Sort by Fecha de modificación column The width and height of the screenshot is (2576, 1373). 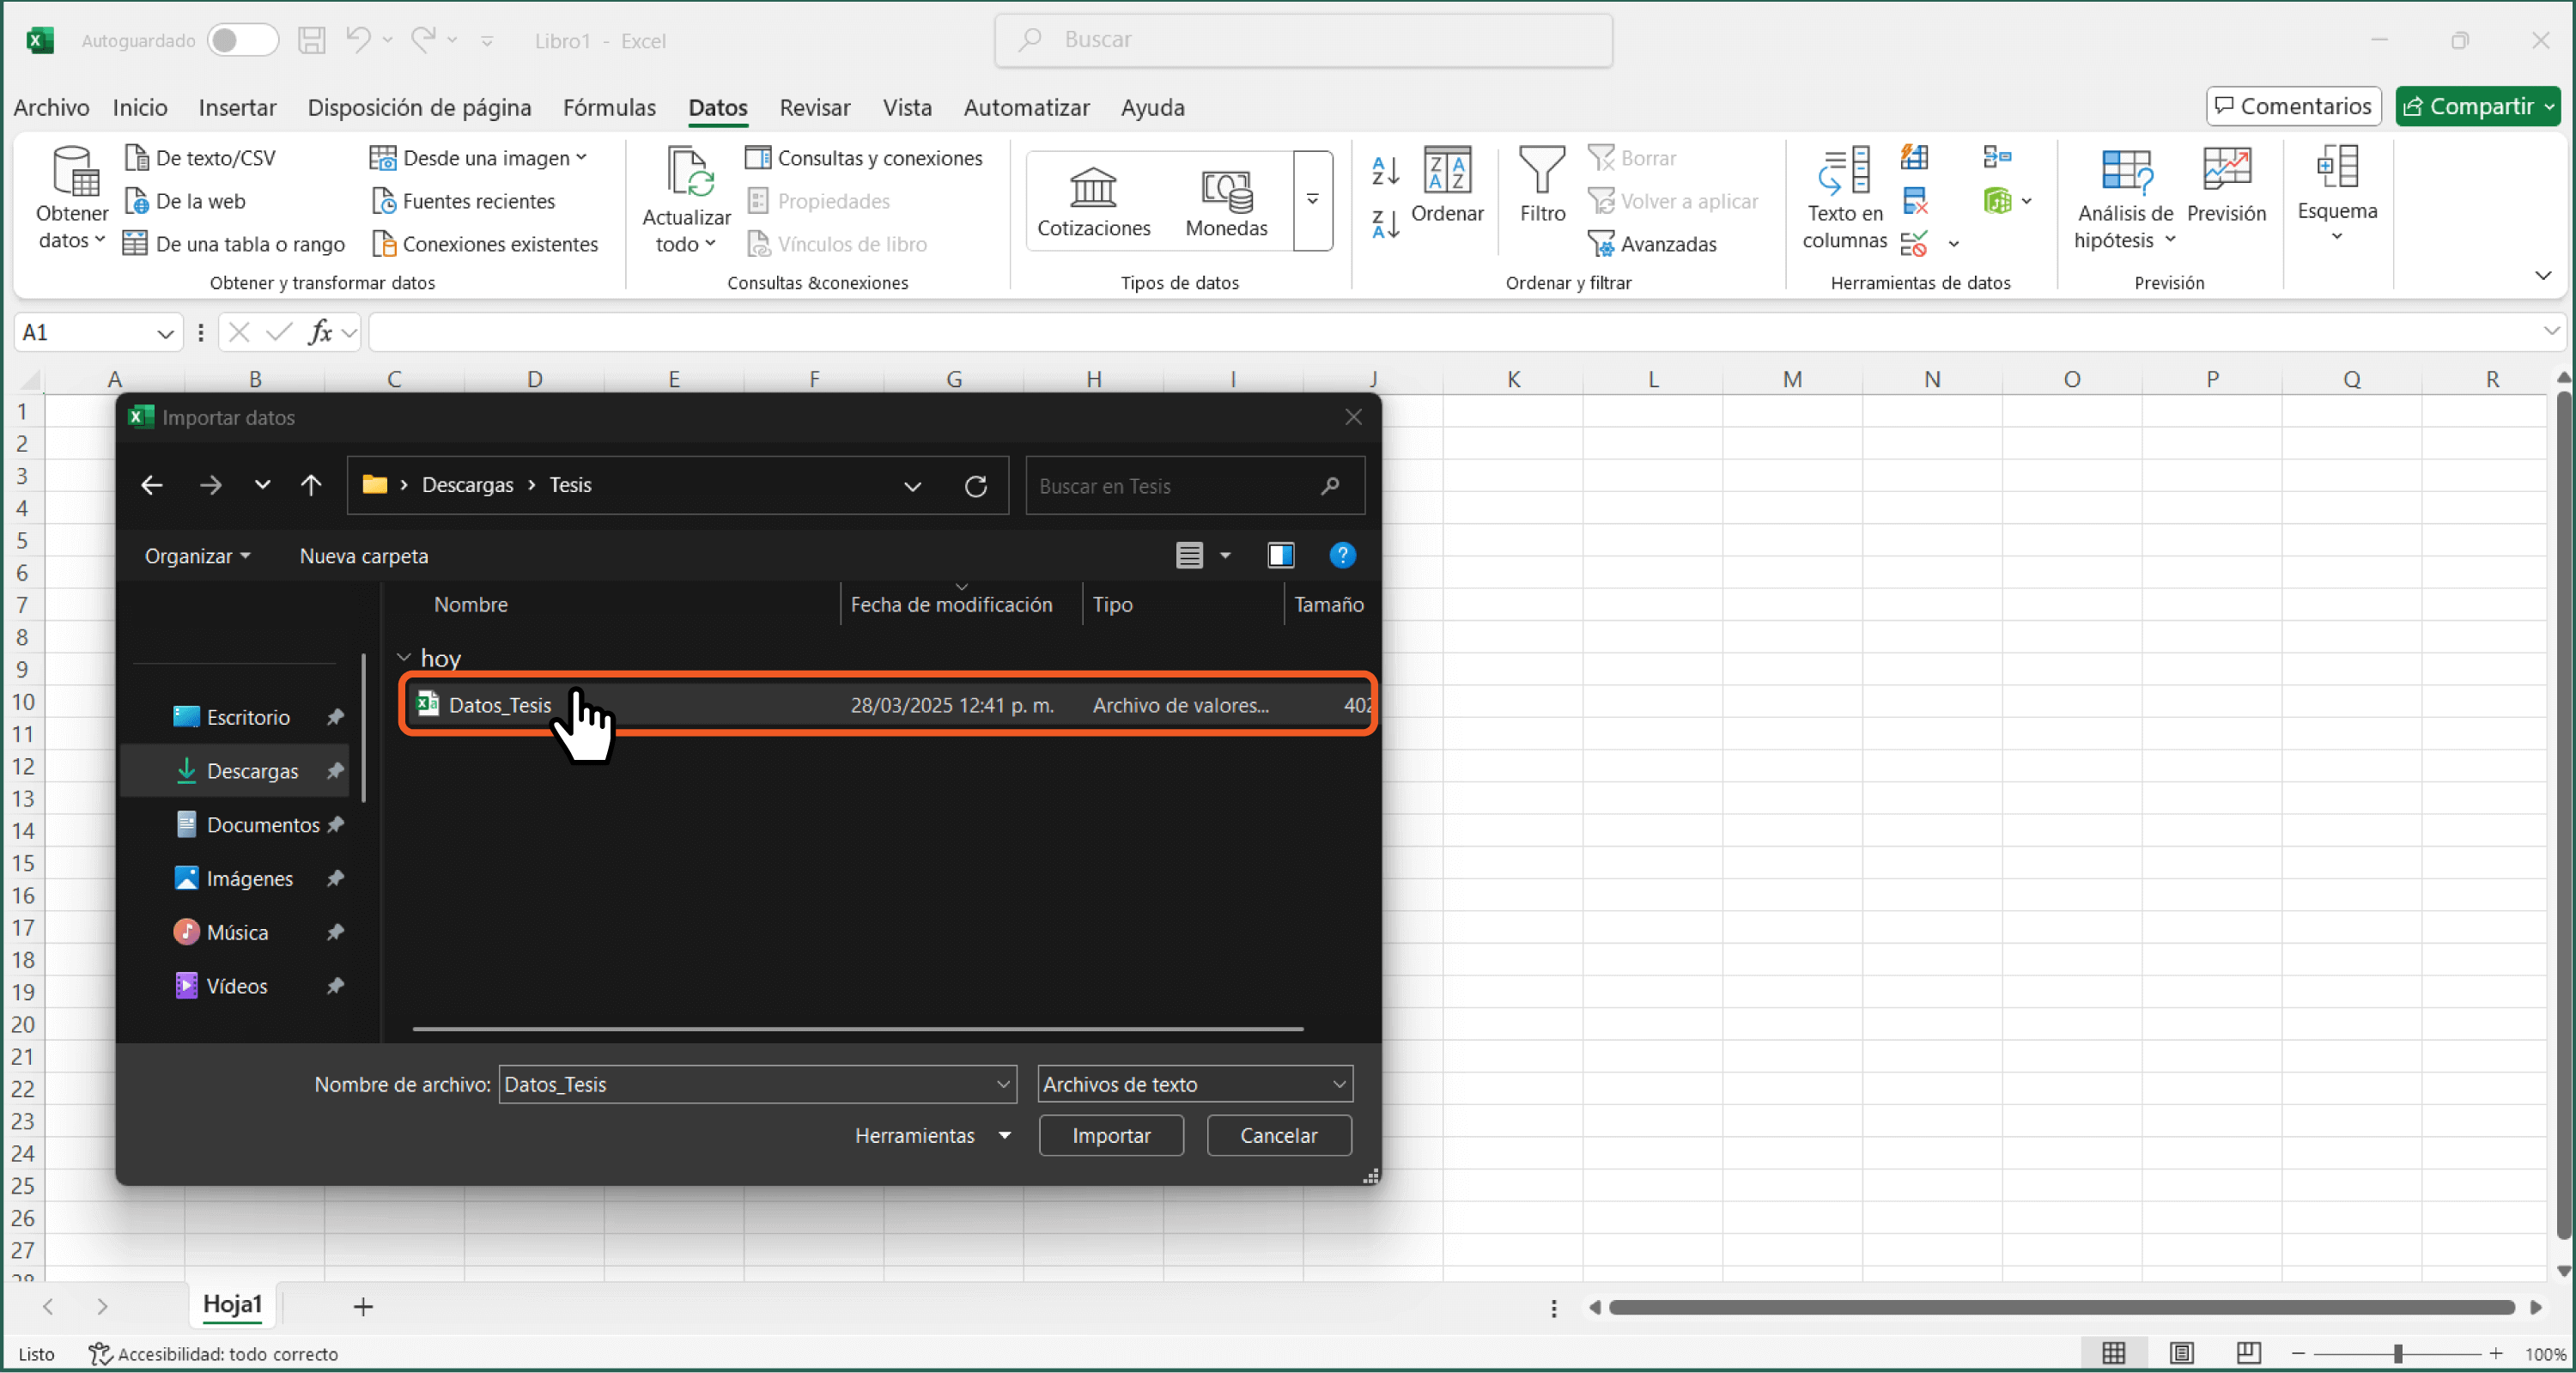click(951, 604)
